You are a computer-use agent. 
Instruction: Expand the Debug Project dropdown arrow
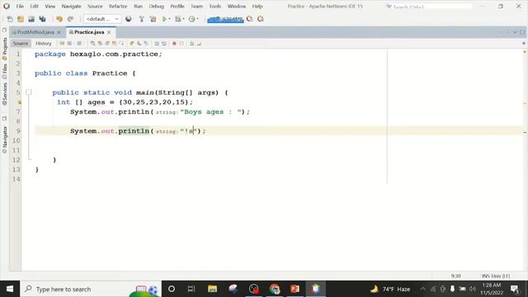click(183, 19)
